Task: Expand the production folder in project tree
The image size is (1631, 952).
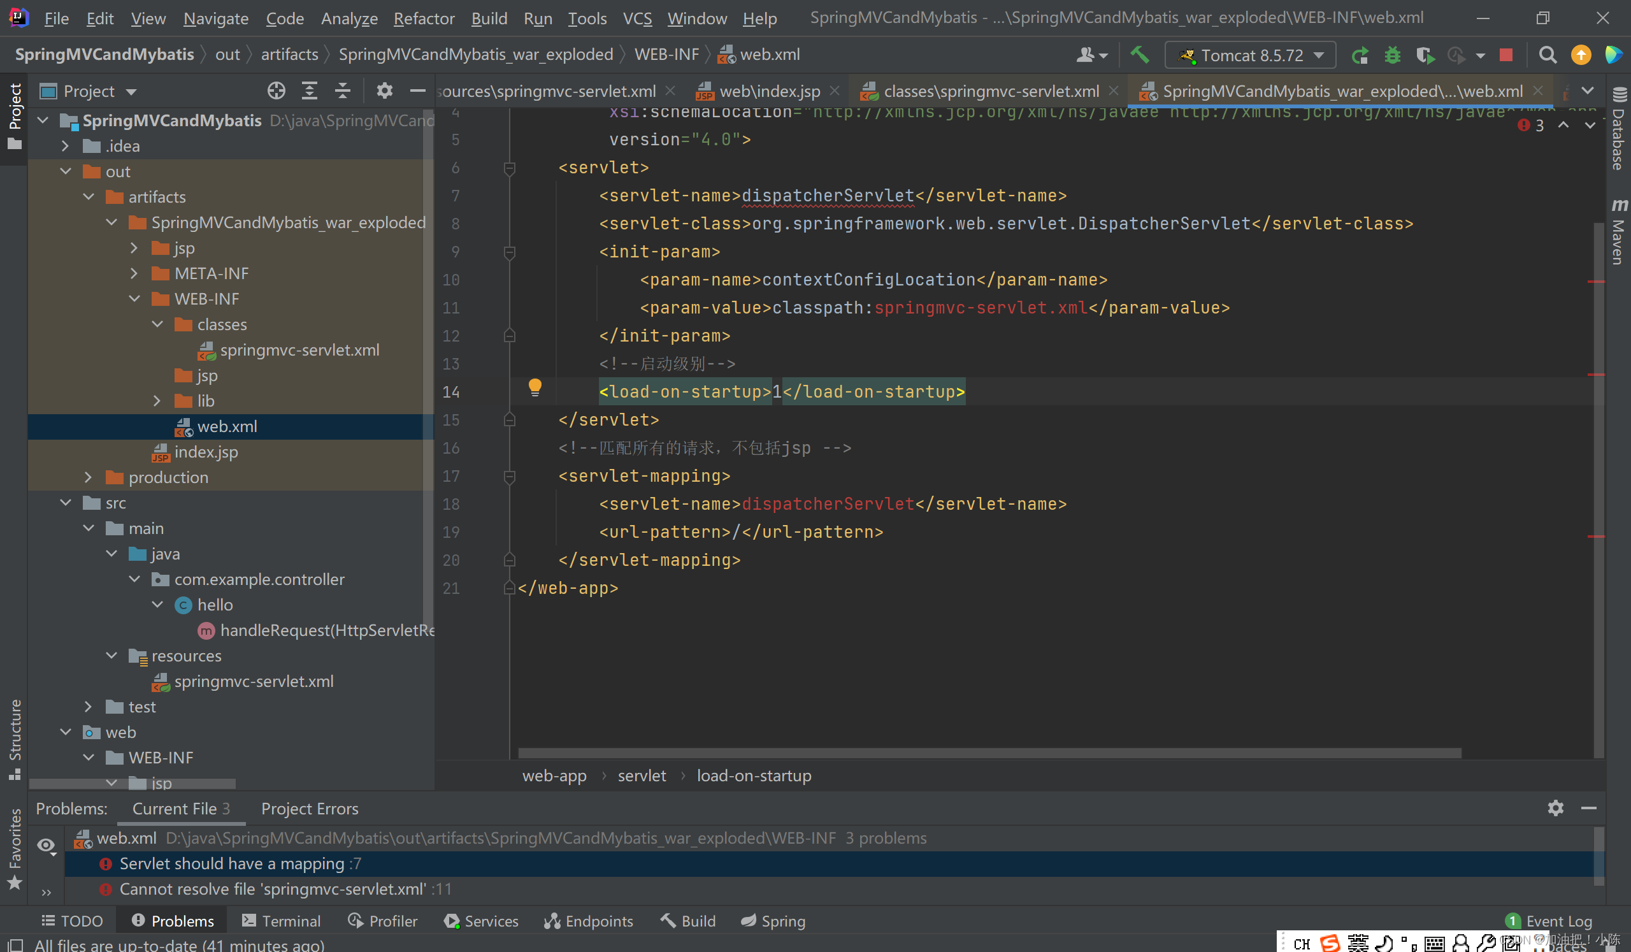Action: (x=89, y=478)
